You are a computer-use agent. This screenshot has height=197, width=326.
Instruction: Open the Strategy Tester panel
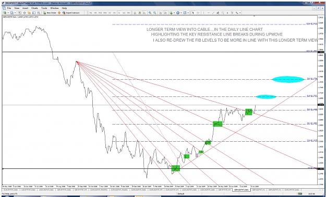(x=39, y=13)
